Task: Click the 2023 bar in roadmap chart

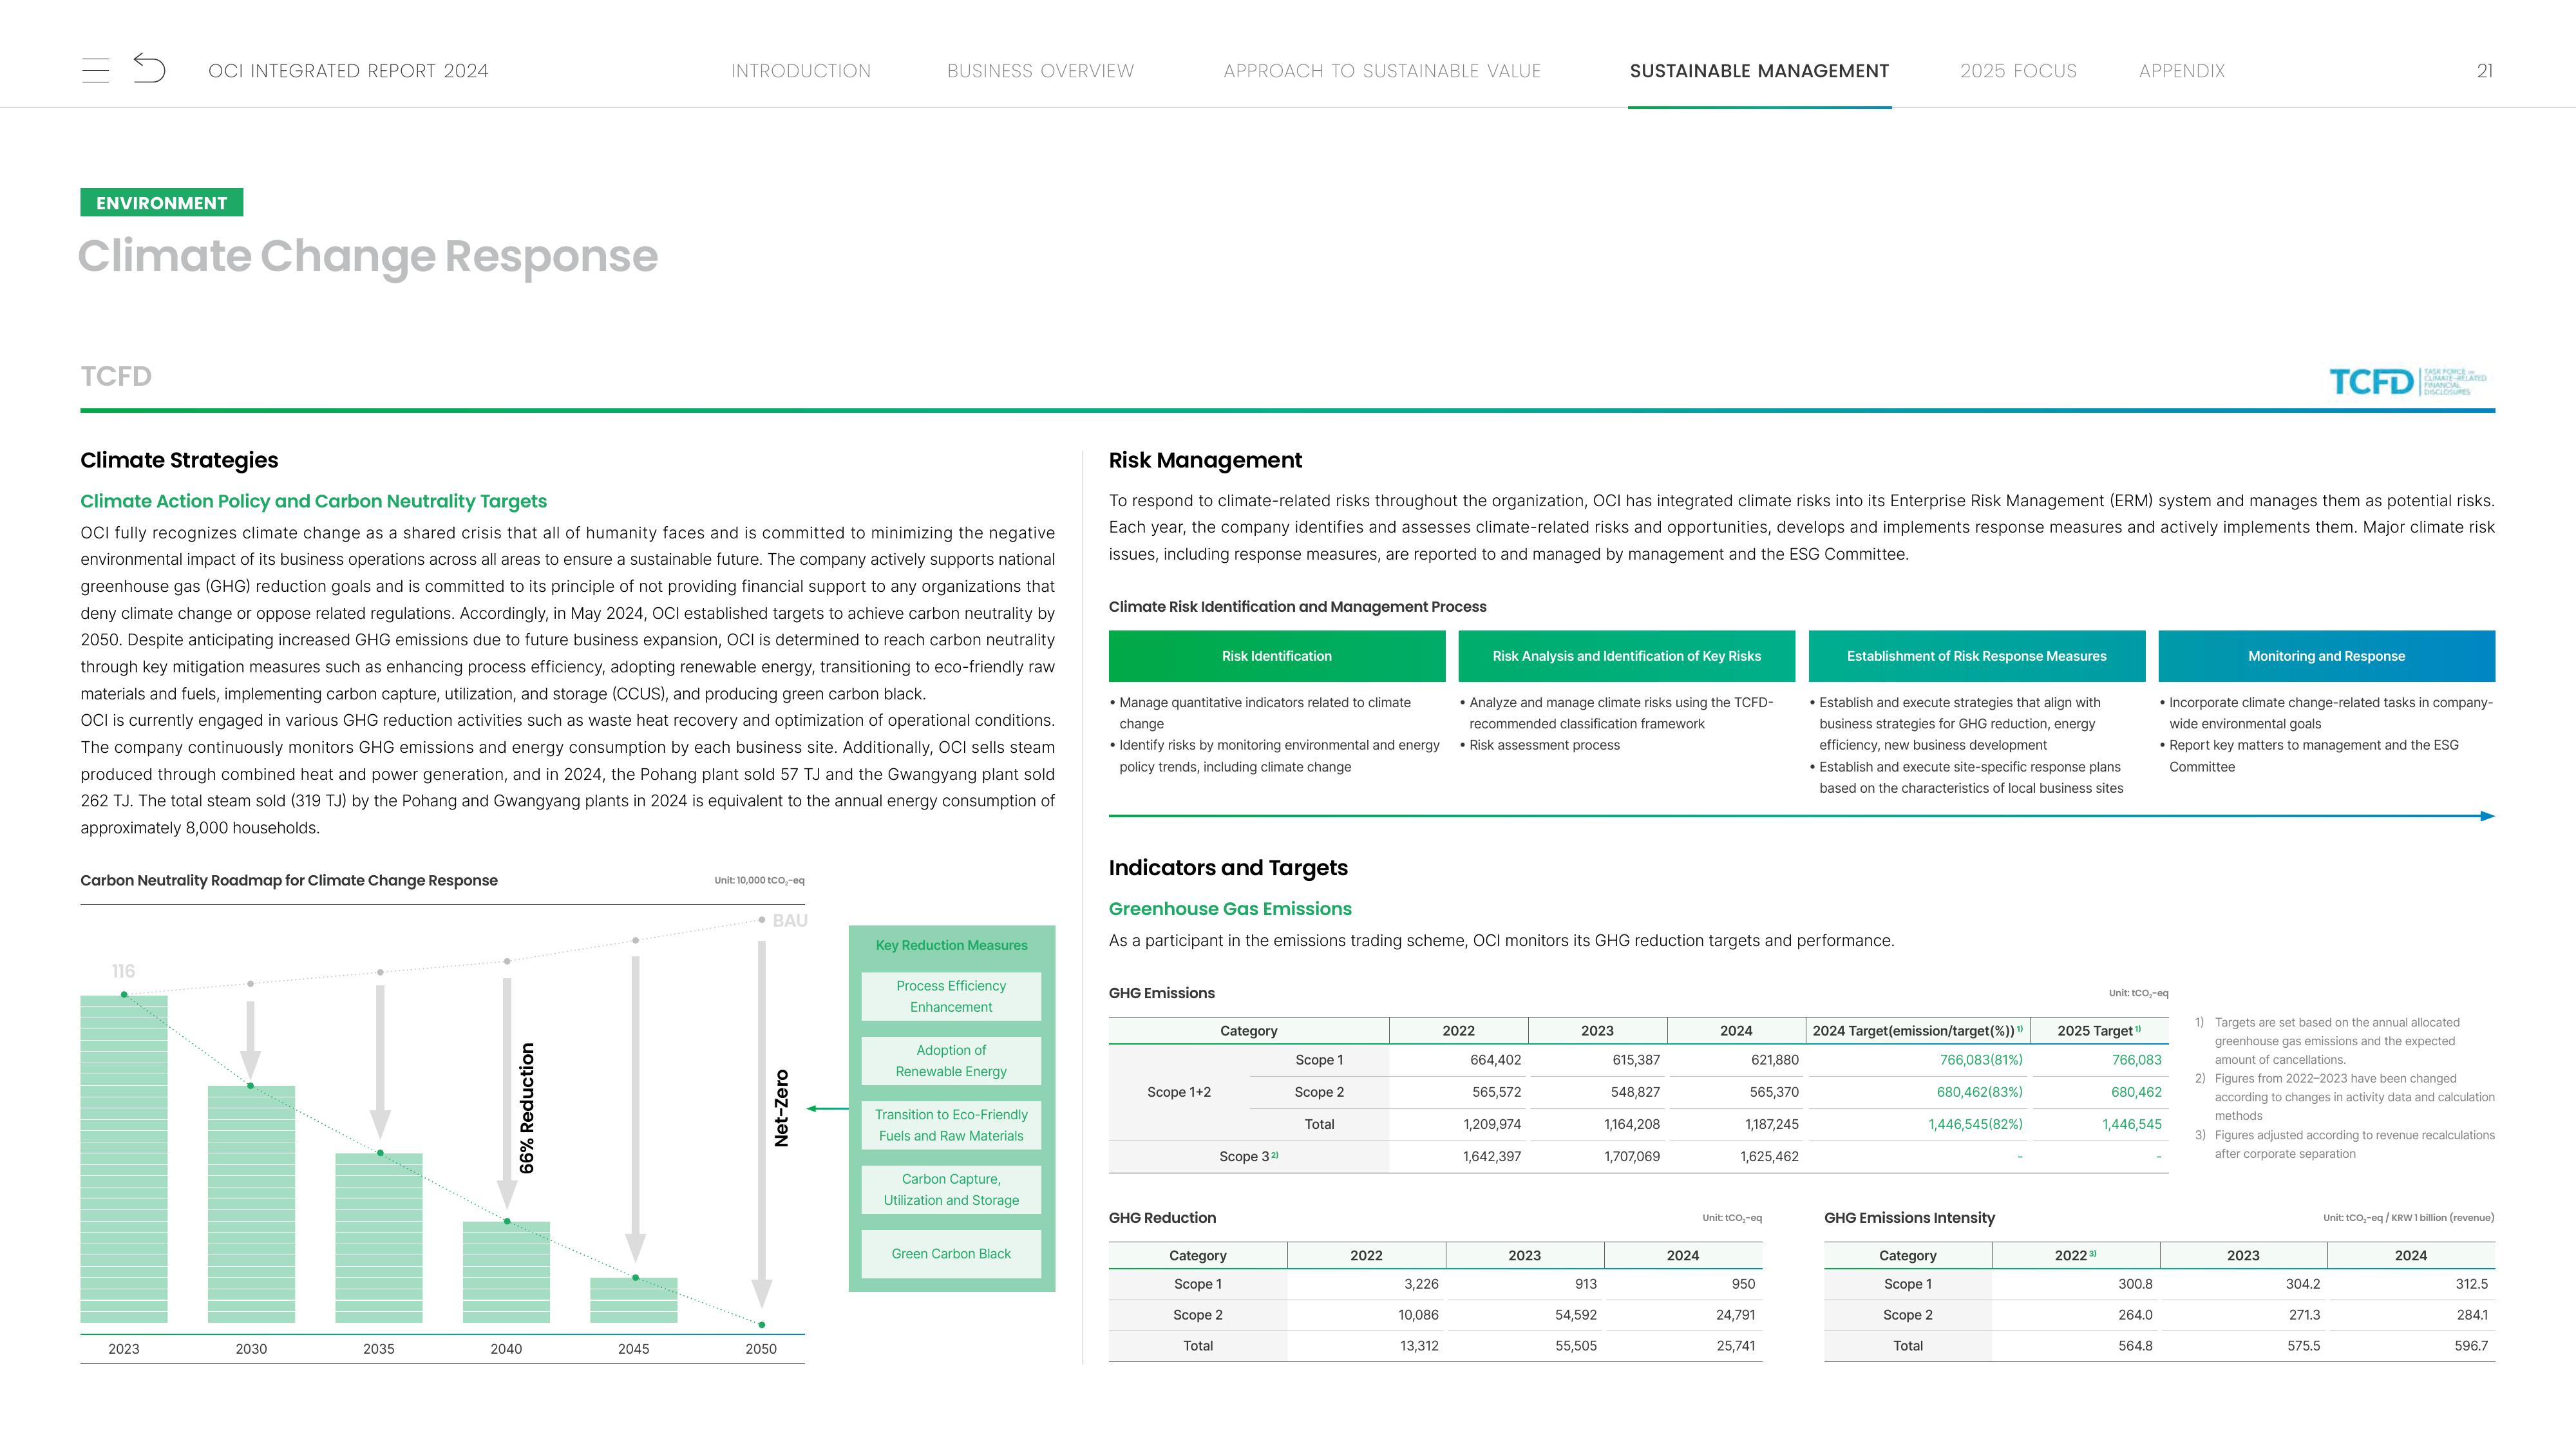Action: (124, 1159)
